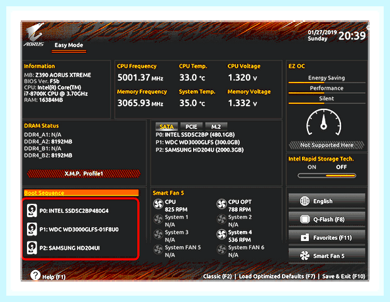The height and width of the screenshot is (302, 390).
Task: Click the DDR4_B2: 8192MB row
Action: 48,155
